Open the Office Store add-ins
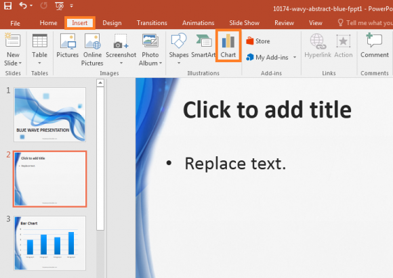 (258, 41)
